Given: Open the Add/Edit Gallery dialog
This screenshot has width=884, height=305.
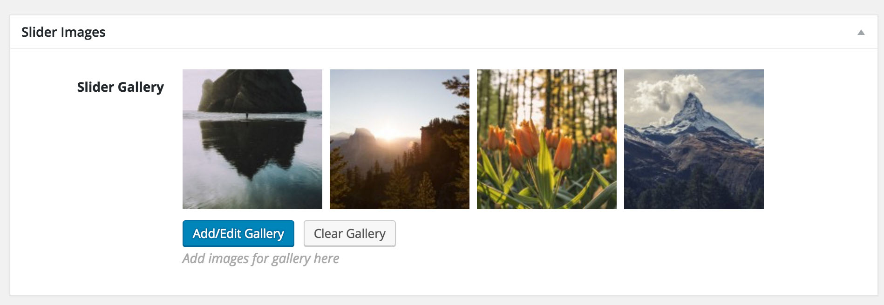Looking at the screenshot, I should coord(238,233).
